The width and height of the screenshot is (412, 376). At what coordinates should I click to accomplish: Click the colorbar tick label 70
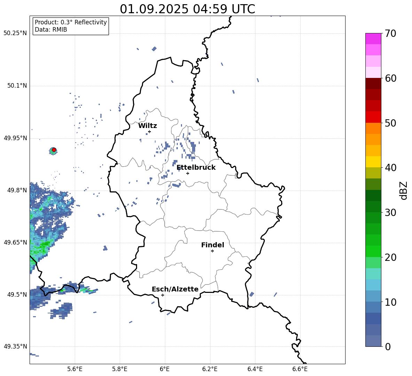click(x=390, y=34)
